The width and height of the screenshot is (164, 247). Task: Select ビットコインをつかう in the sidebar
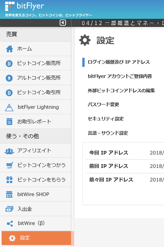pos(36,165)
